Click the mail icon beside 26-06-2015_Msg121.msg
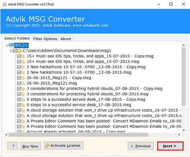Screen dimensions: 190x157 (x=23, y=83)
